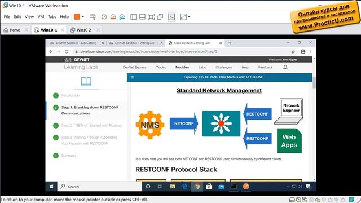
Task: Launch Microsoft Edge from taskbar
Action: point(184,187)
